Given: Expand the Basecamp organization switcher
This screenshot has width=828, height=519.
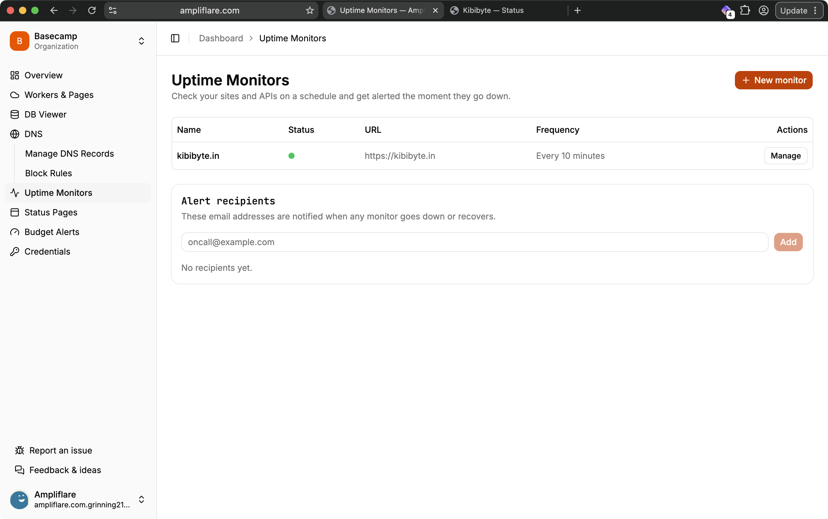Looking at the screenshot, I should point(141,41).
